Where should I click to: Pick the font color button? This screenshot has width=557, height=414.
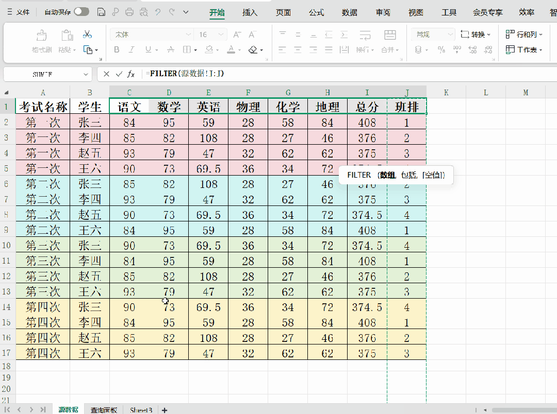pos(231,49)
